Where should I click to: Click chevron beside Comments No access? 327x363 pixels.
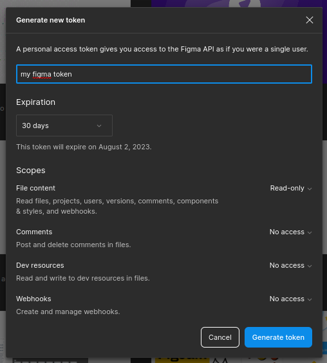[310, 232]
